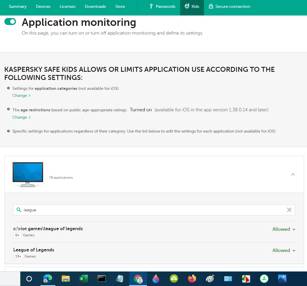
Task: Click the '76 applications' count text
Action: click(x=61, y=177)
